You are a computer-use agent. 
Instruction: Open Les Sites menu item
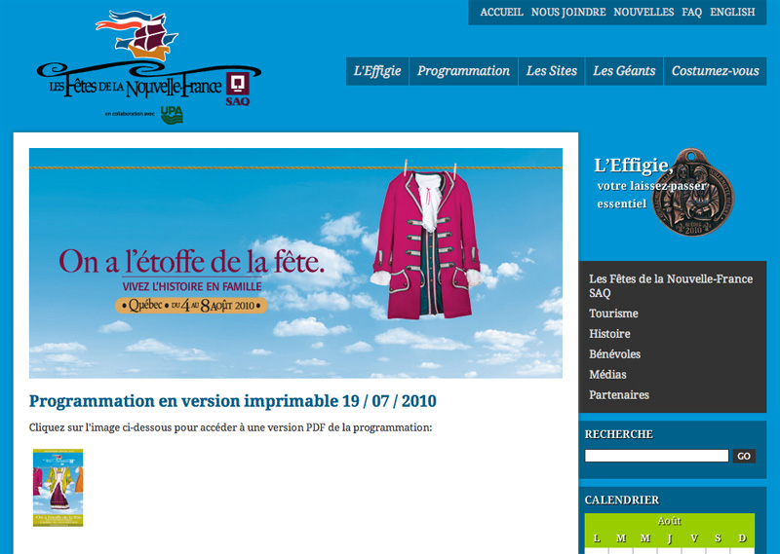[x=552, y=71]
